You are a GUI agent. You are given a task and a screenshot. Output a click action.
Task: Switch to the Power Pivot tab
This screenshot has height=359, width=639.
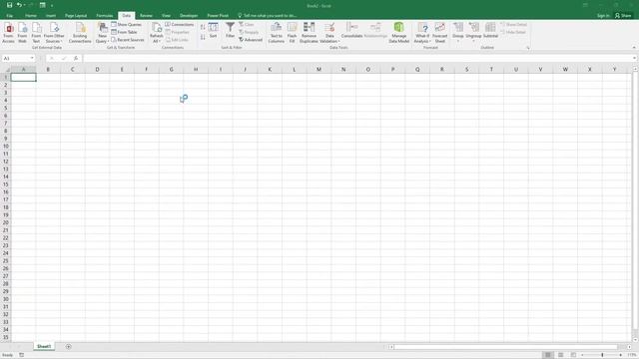tap(218, 16)
